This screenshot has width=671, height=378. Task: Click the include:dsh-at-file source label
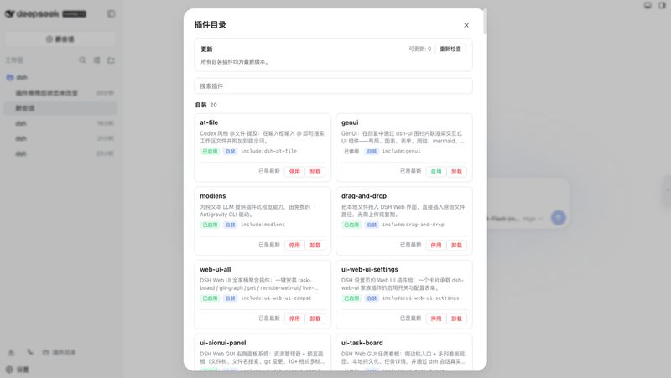click(x=268, y=151)
